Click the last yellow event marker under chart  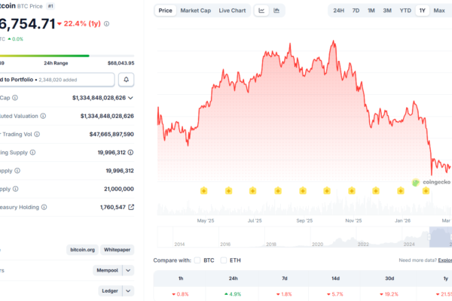tap(425, 191)
